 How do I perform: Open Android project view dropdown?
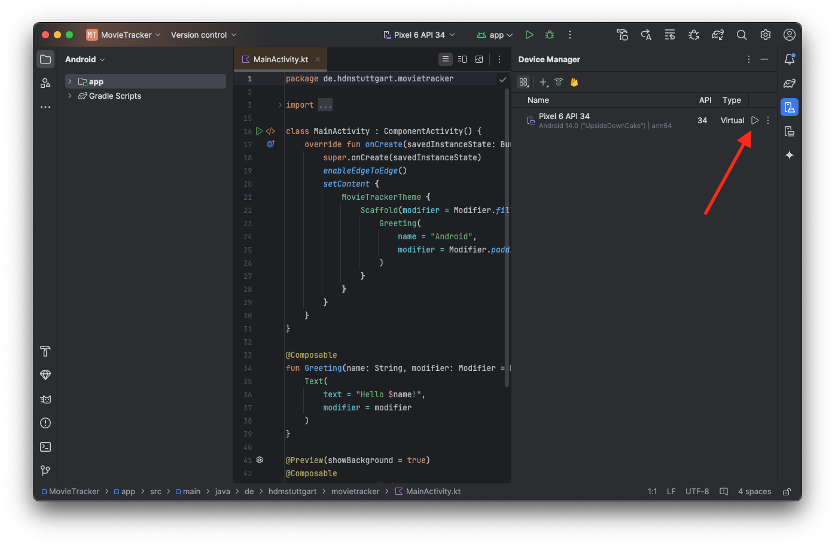coord(85,59)
